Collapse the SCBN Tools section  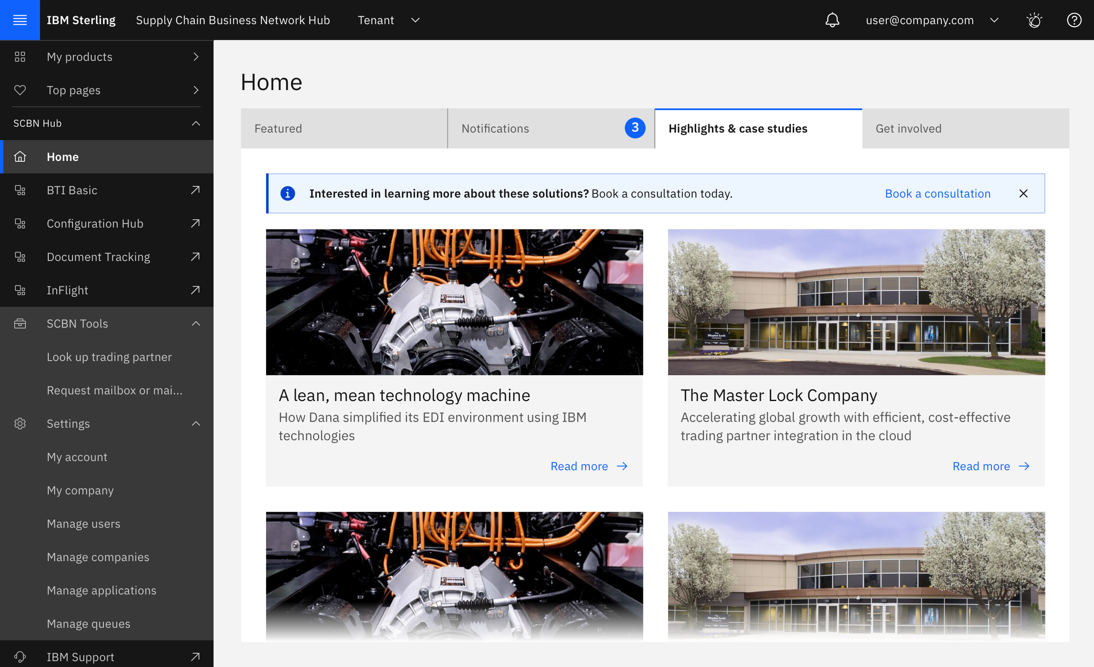tap(196, 324)
